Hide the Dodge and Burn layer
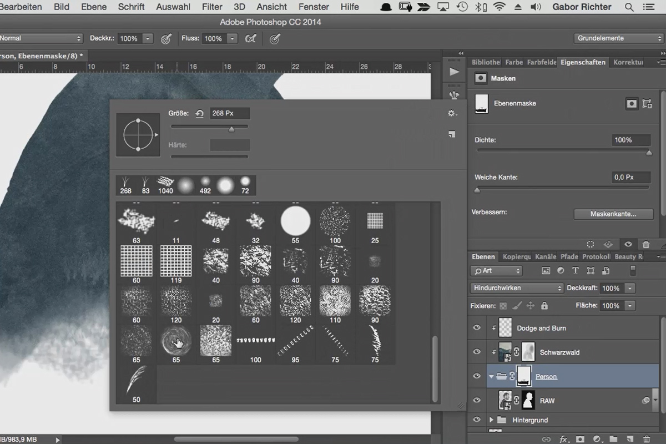The image size is (666, 444). point(476,328)
